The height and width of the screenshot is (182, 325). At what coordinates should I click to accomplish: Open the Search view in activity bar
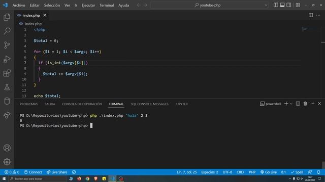coord(7,31)
